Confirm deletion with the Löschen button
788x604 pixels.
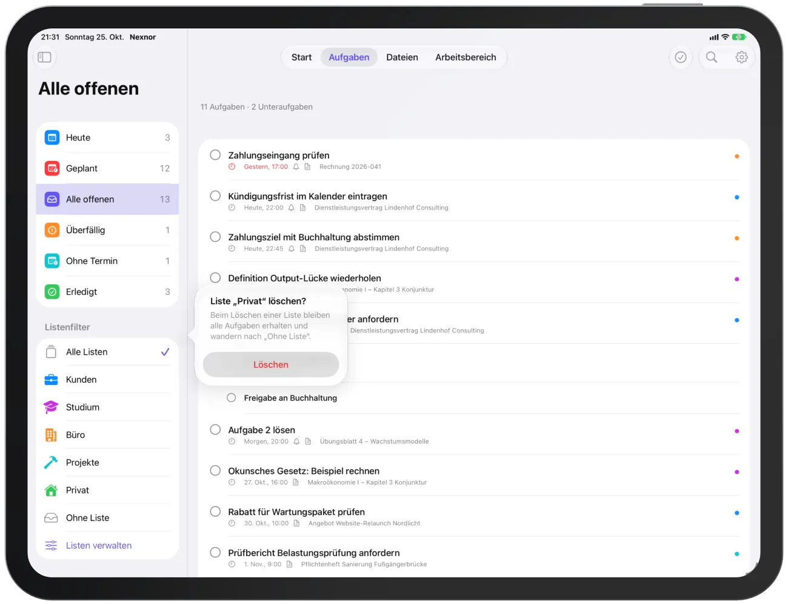point(271,365)
